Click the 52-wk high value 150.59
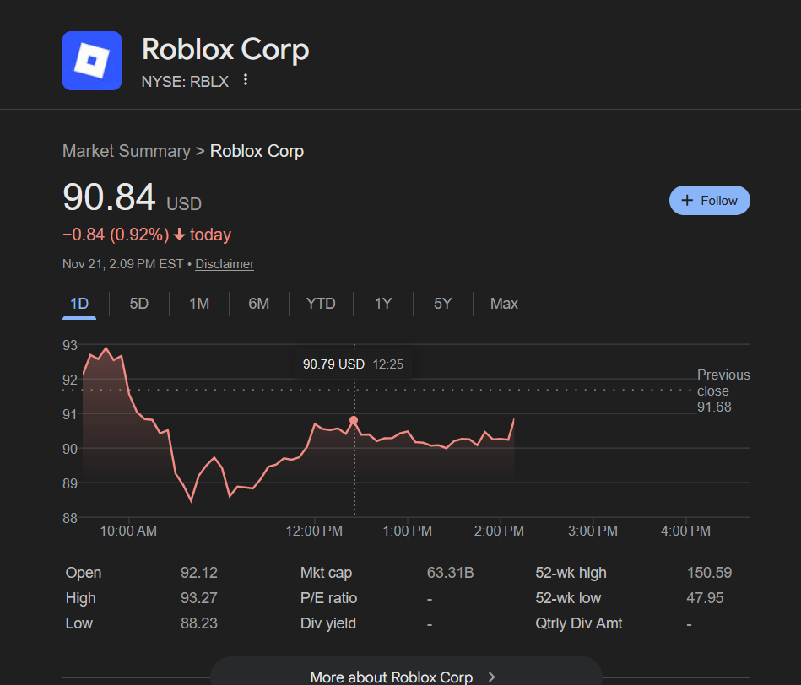 [x=709, y=573]
